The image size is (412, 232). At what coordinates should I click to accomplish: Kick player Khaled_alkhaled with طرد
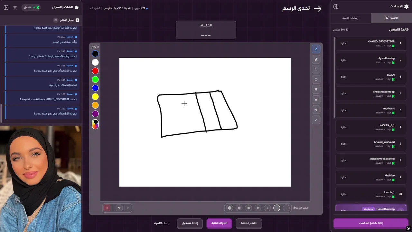point(343,144)
